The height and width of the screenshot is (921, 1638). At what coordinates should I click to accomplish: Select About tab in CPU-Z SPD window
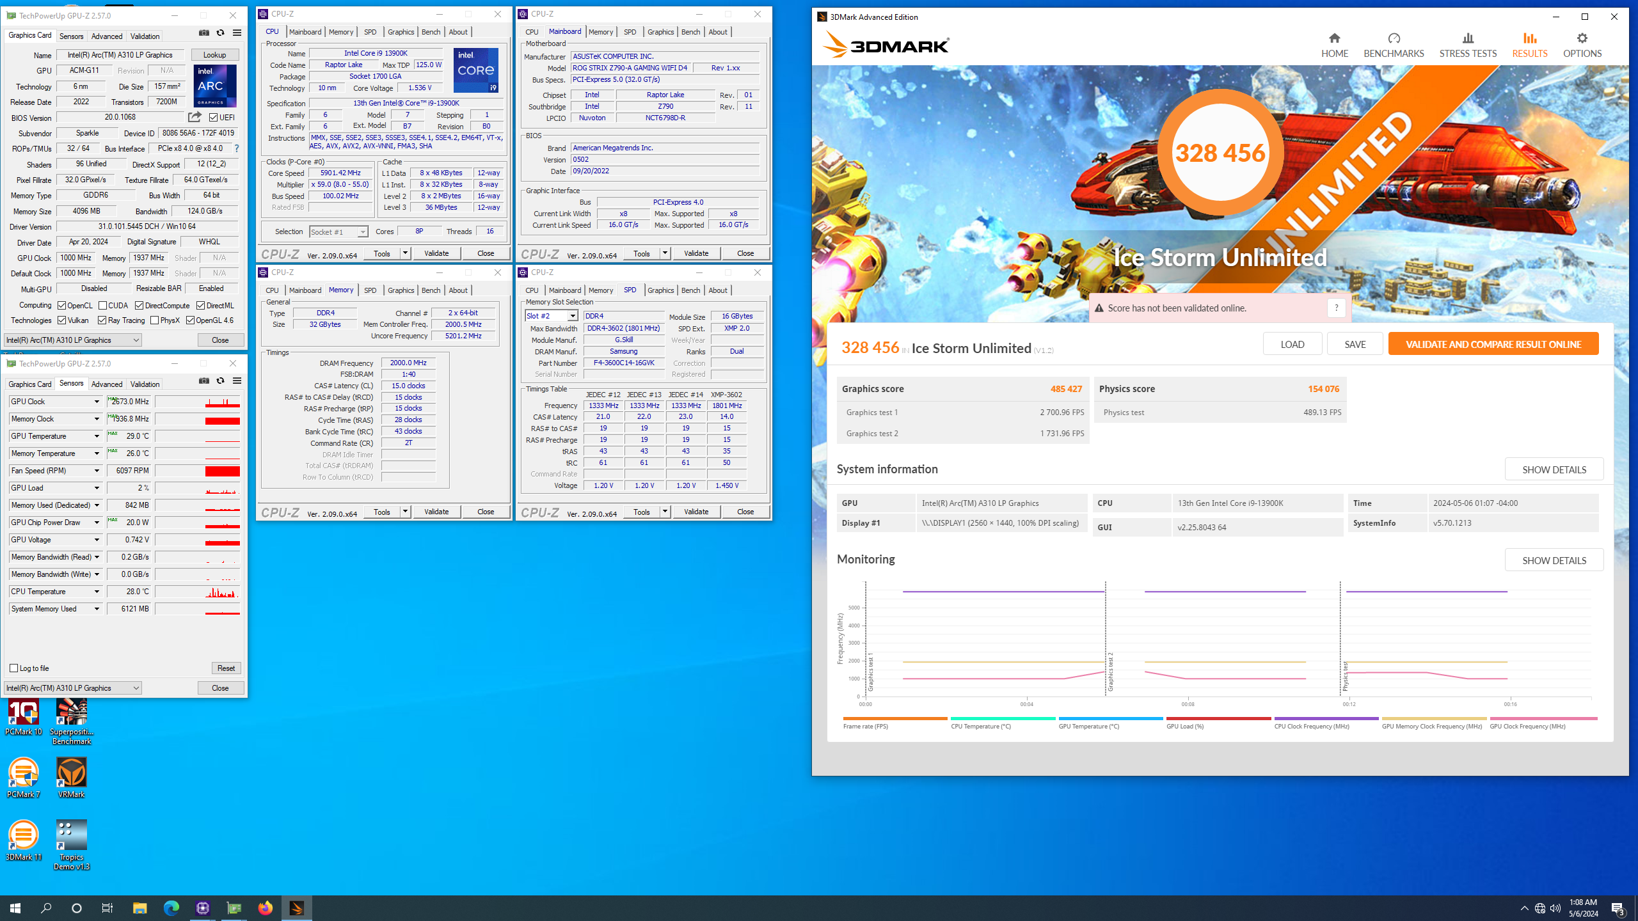coord(718,290)
